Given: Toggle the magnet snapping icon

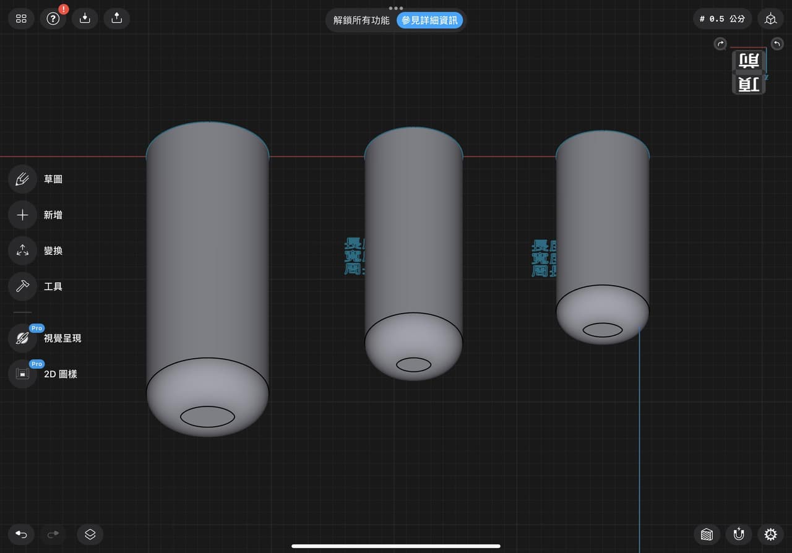Looking at the screenshot, I should coord(739,534).
